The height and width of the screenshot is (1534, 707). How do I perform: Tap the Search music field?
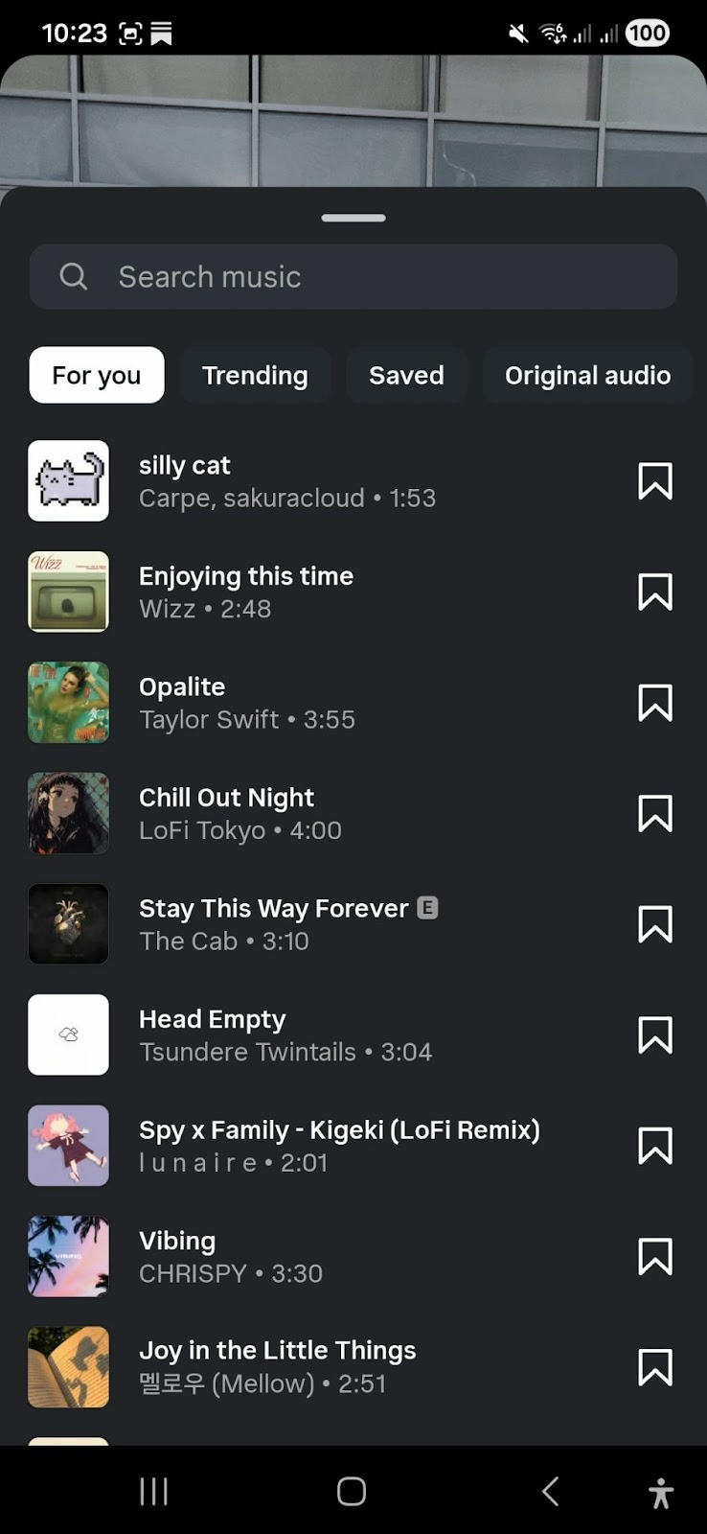point(383,277)
